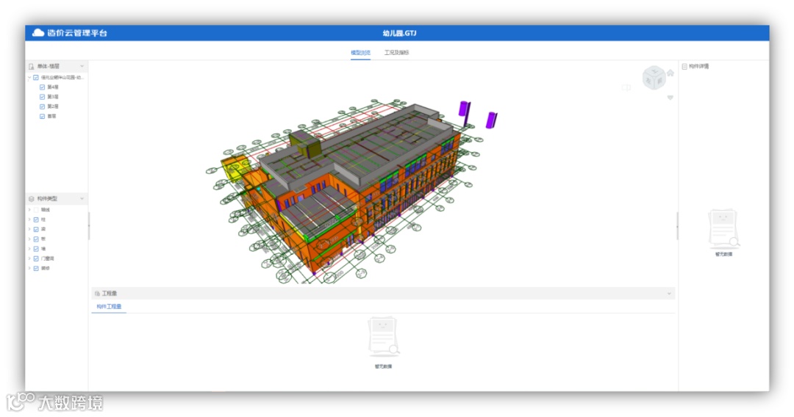Expand the 轴线 tree node arrow

coord(29,210)
